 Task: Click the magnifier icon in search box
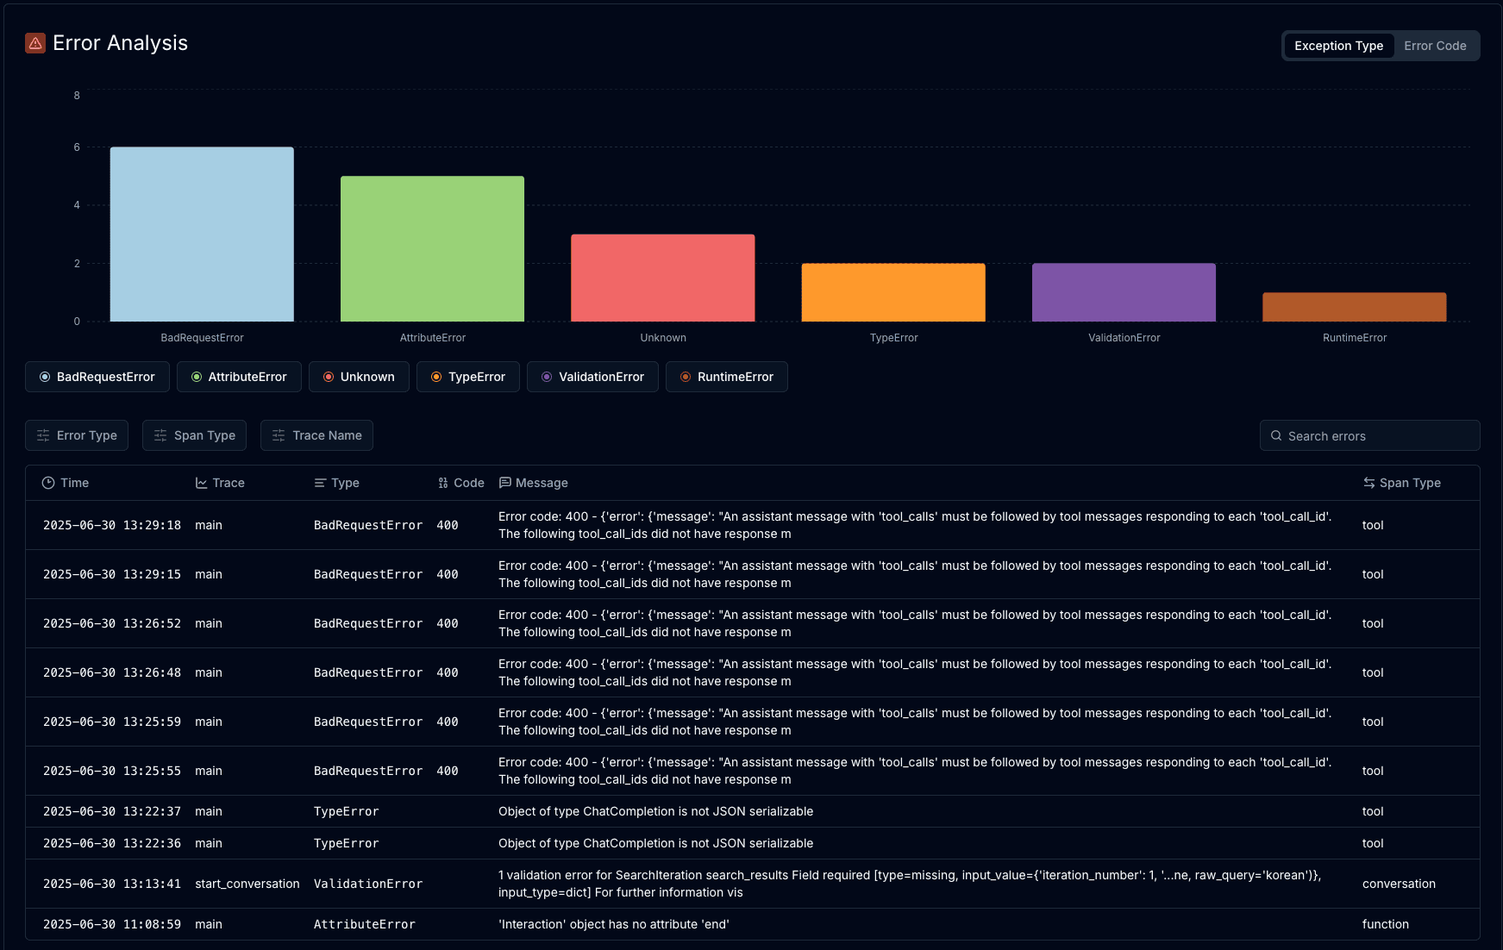[1276, 436]
